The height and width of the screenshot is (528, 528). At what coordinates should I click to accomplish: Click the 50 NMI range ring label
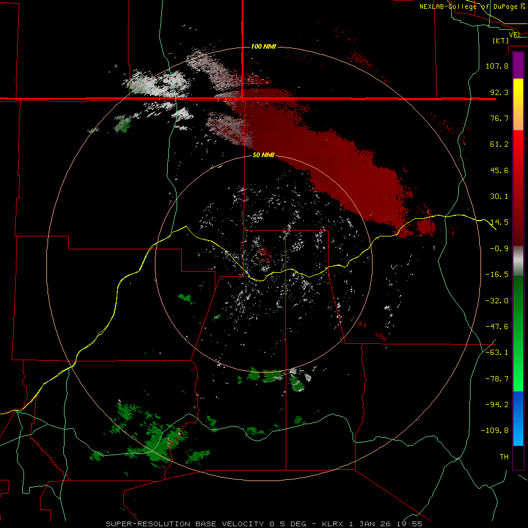click(x=263, y=155)
